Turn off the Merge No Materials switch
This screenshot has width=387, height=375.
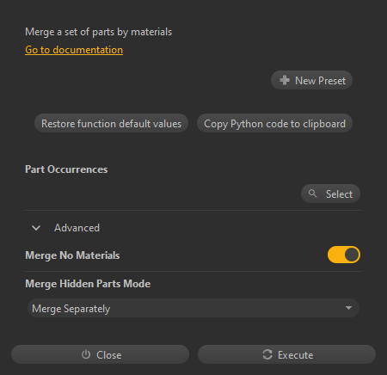coord(344,255)
